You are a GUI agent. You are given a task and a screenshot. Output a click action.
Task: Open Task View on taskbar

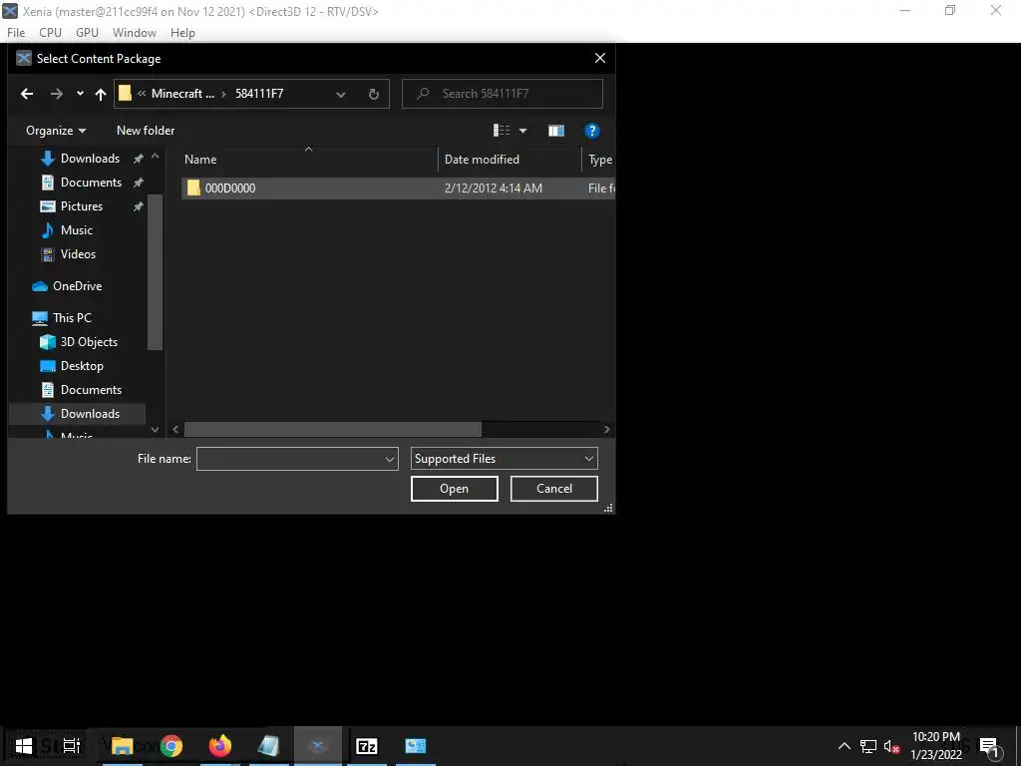[72, 746]
